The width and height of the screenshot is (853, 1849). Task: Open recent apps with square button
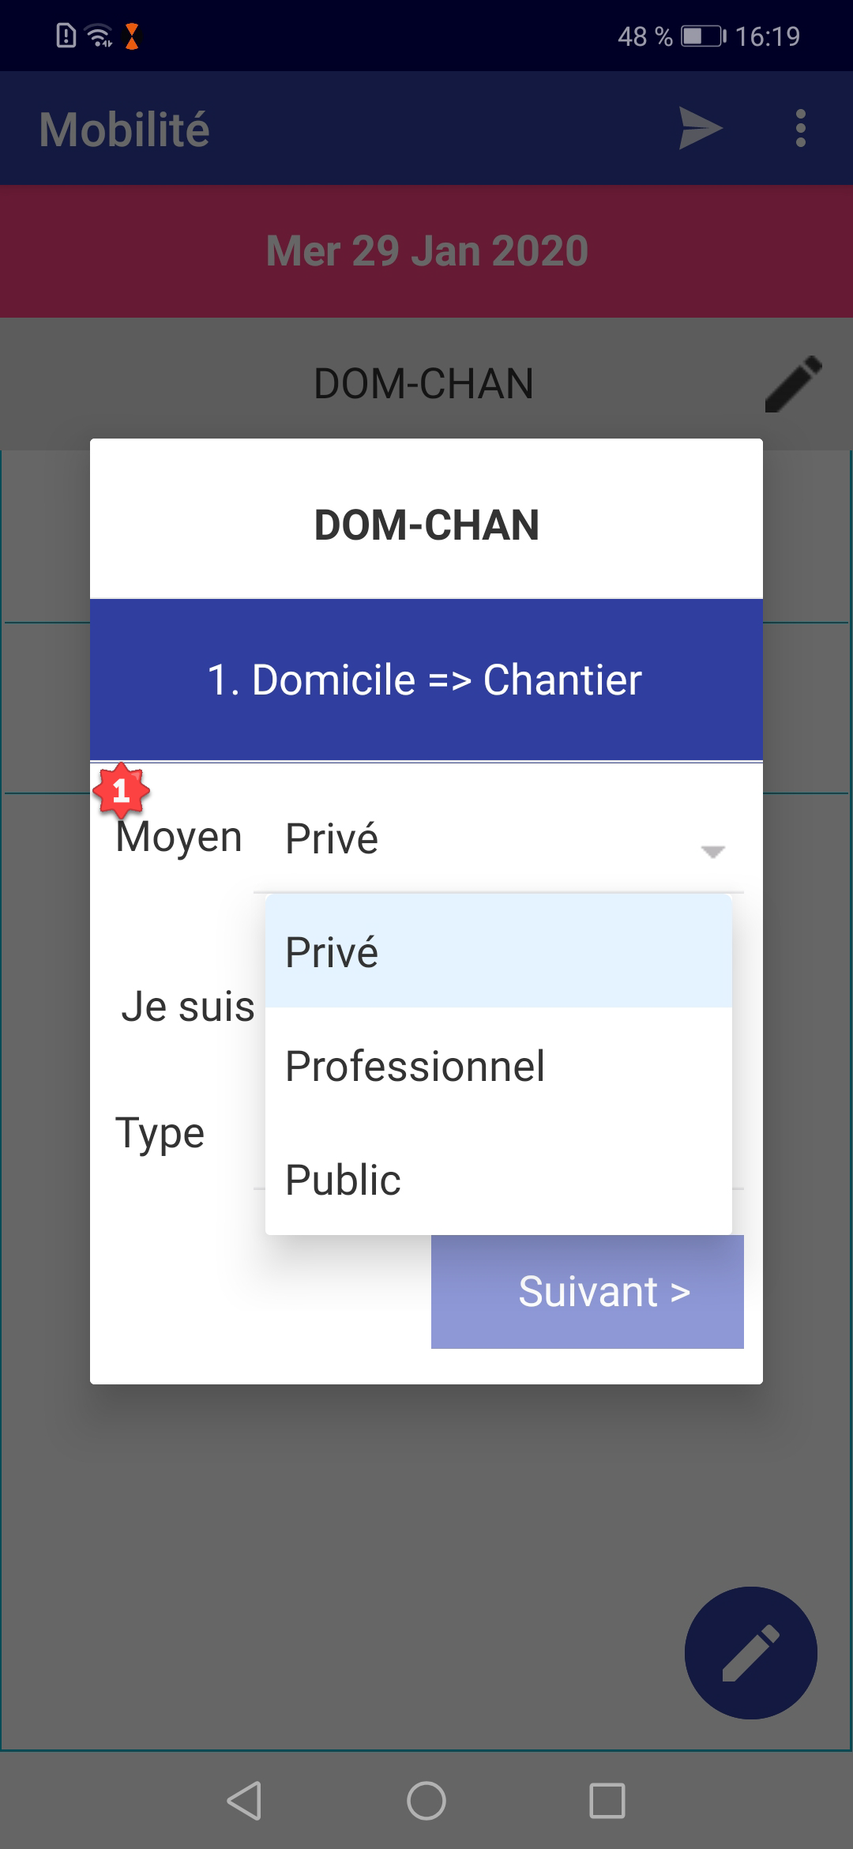point(607,1801)
